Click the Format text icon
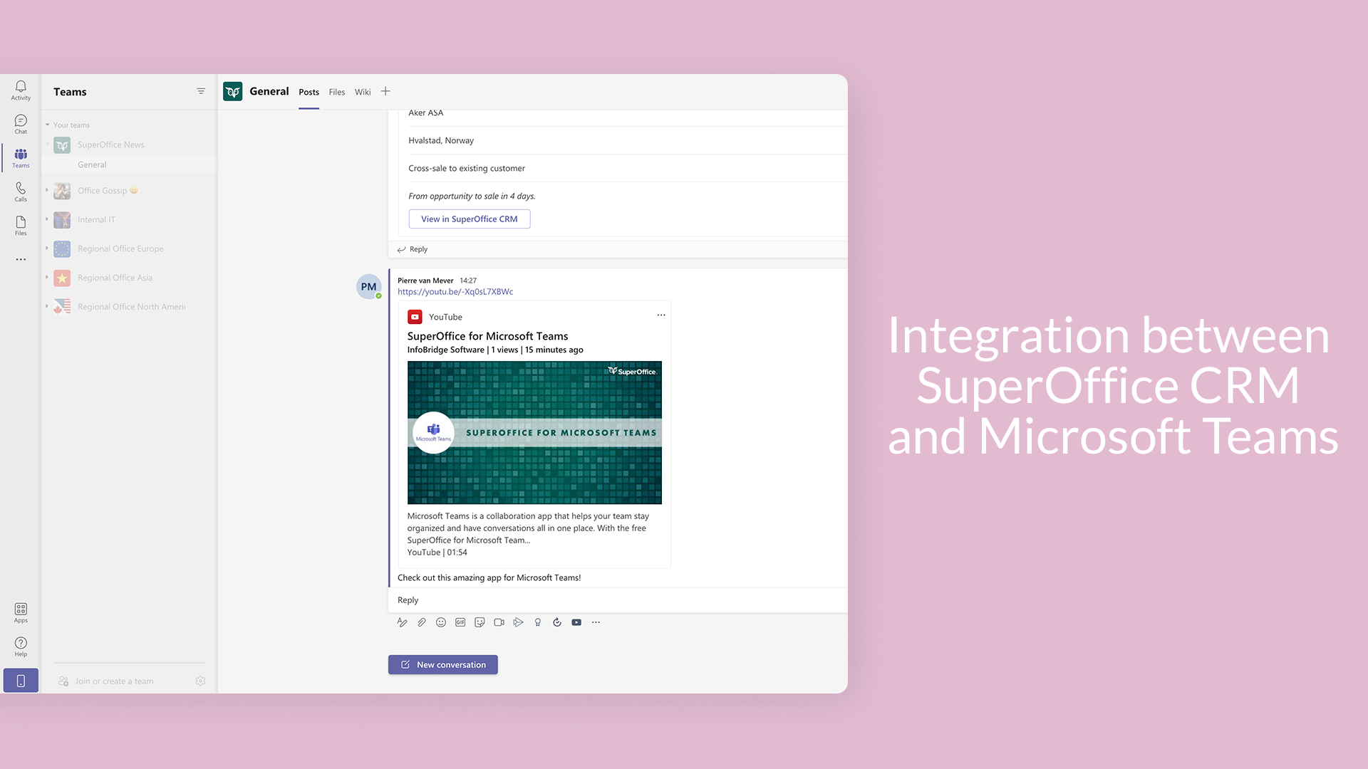The image size is (1368, 769). click(x=402, y=622)
